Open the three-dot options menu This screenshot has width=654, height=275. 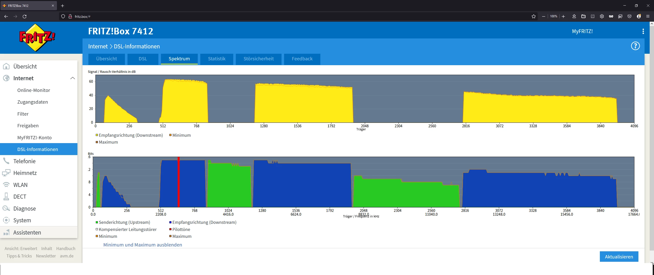tap(643, 31)
